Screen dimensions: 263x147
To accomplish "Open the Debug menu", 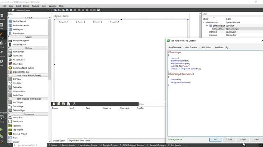I will 26,6.
